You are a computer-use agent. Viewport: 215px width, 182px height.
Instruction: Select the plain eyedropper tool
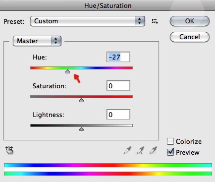(x=127, y=150)
